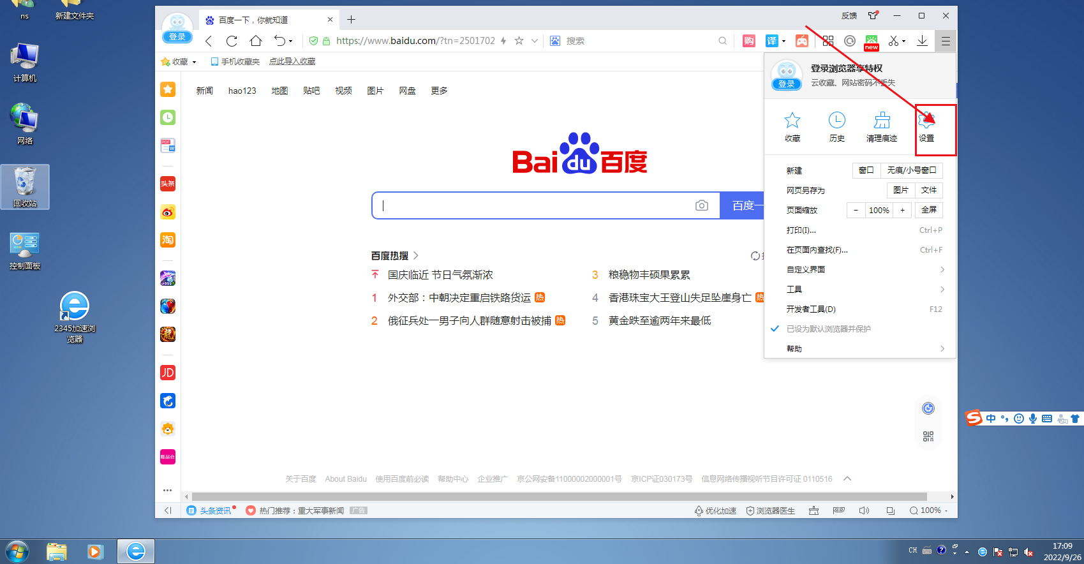Click the toolbar 搜索 search field

(638, 41)
